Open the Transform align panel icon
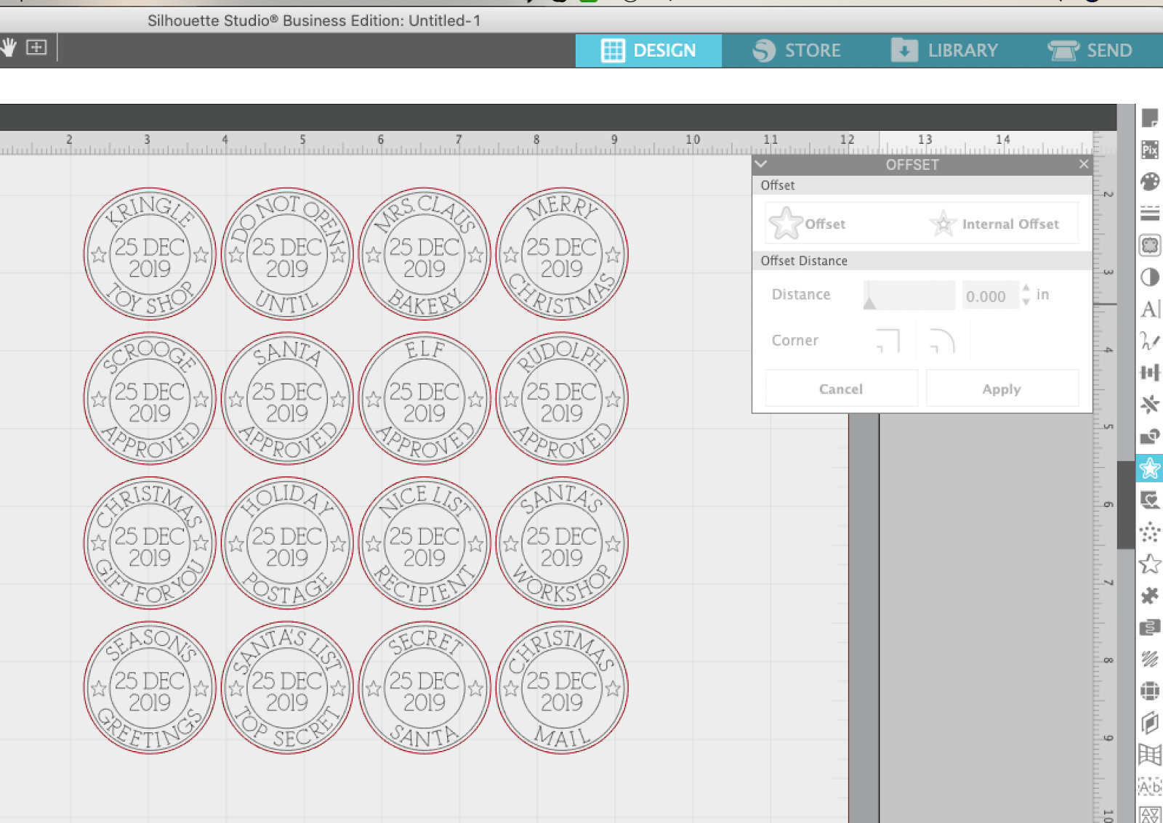This screenshot has width=1163, height=823. pos(1150,373)
